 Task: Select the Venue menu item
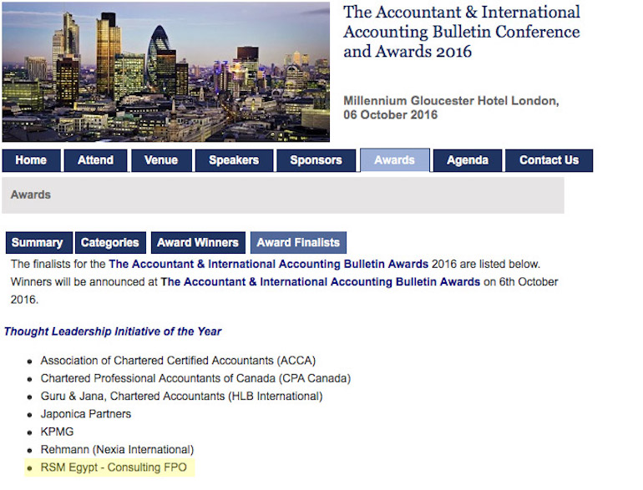click(x=159, y=160)
